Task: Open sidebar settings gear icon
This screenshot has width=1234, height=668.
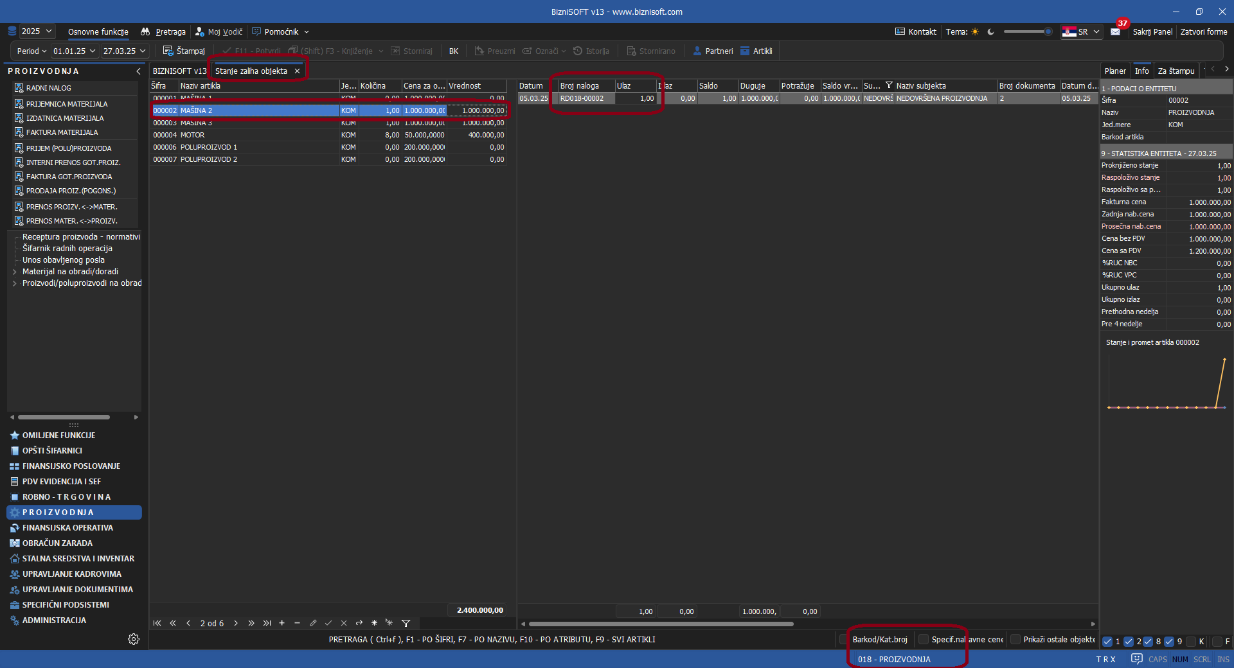Action: point(134,639)
